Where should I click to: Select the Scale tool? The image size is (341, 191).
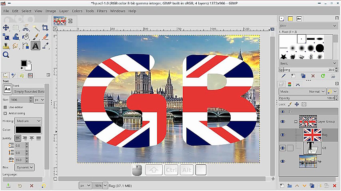pos(6,37)
